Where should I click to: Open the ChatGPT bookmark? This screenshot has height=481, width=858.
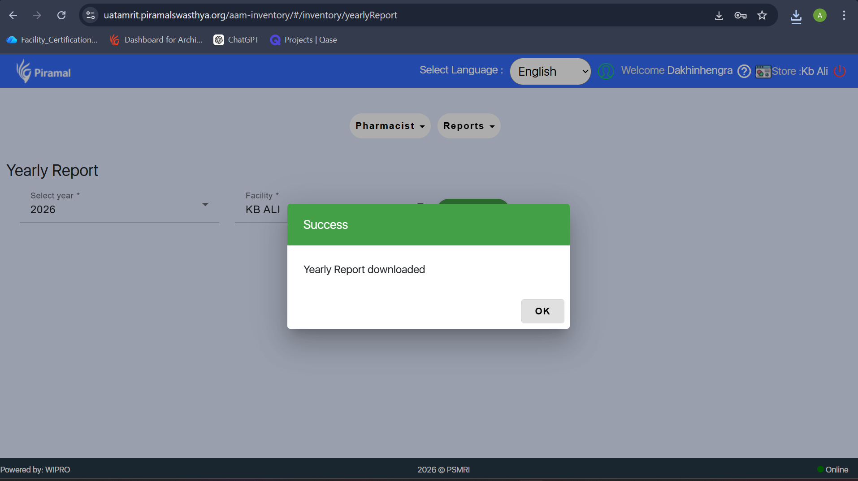[236, 40]
